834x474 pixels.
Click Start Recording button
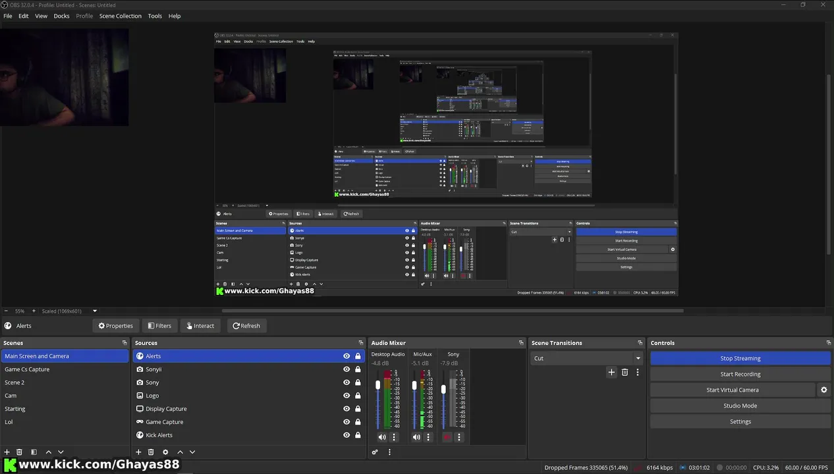click(740, 374)
